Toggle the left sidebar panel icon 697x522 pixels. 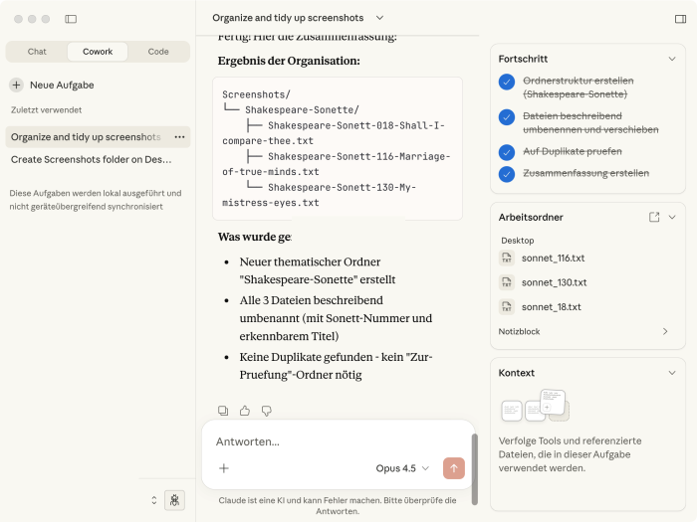(71, 19)
